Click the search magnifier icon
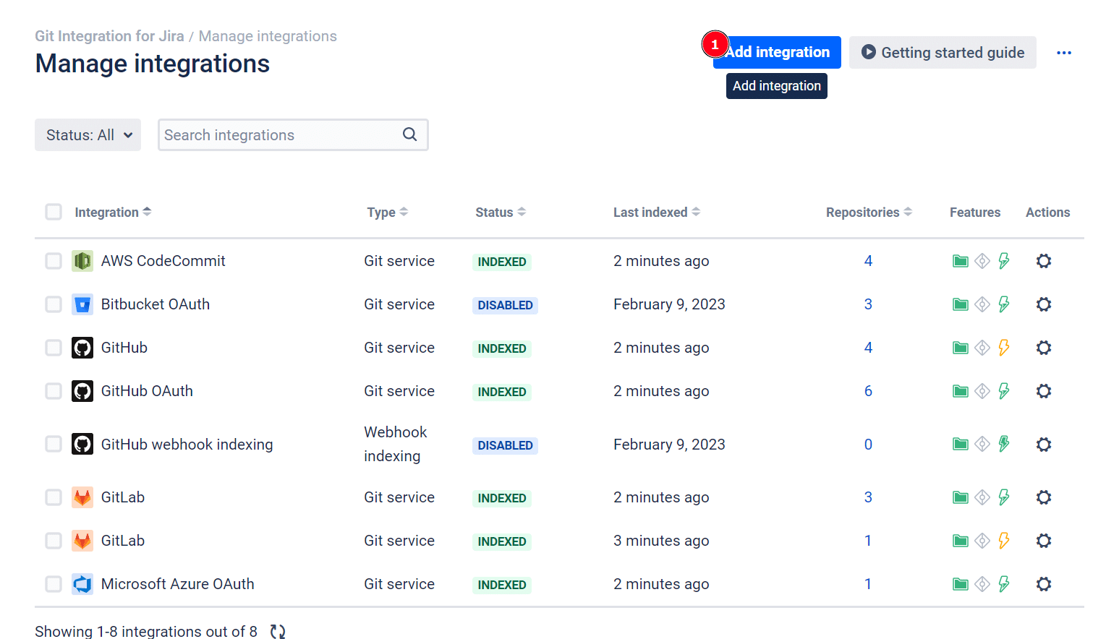The height and width of the screenshot is (639, 1106). click(x=409, y=134)
